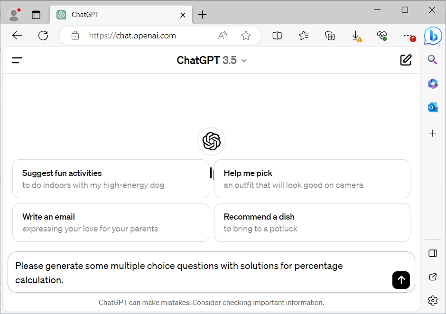
Task: Open link in external window icon
Action: pos(433,277)
